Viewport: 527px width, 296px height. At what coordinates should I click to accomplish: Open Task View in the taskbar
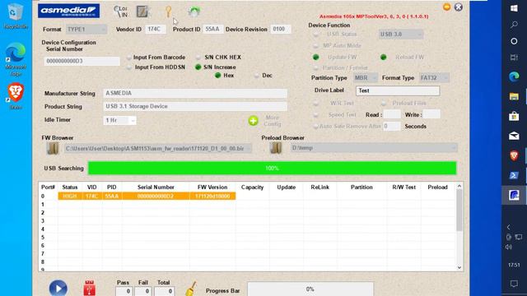coord(514,58)
